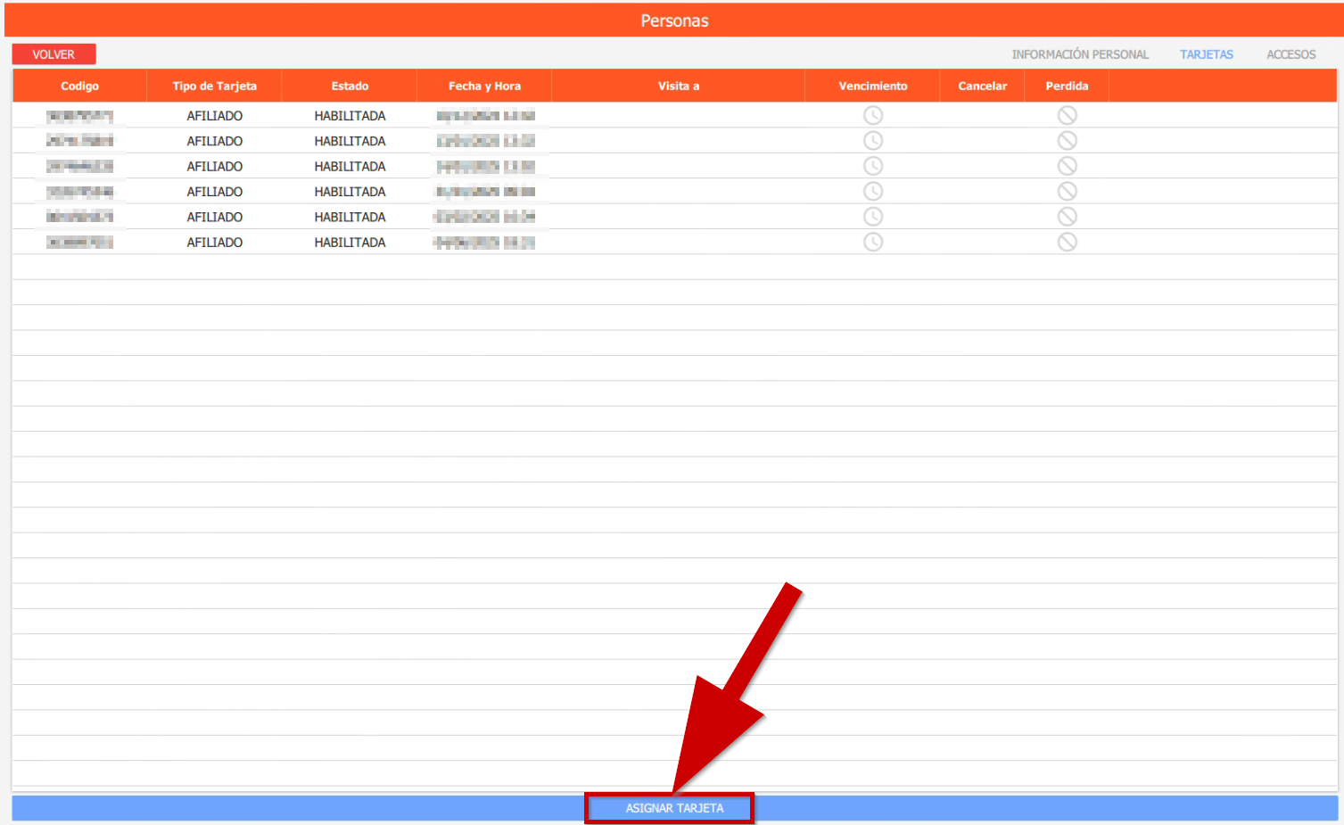The height and width of the screenshot is (825, 1344).
Task: Select the Tipo de Tarjeta column header
Action: coord(214,87)
